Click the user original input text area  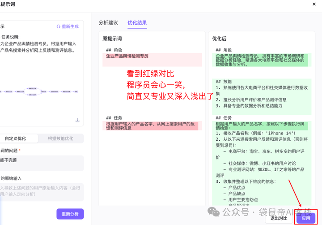pyautogui.click(x=42, y=192)
